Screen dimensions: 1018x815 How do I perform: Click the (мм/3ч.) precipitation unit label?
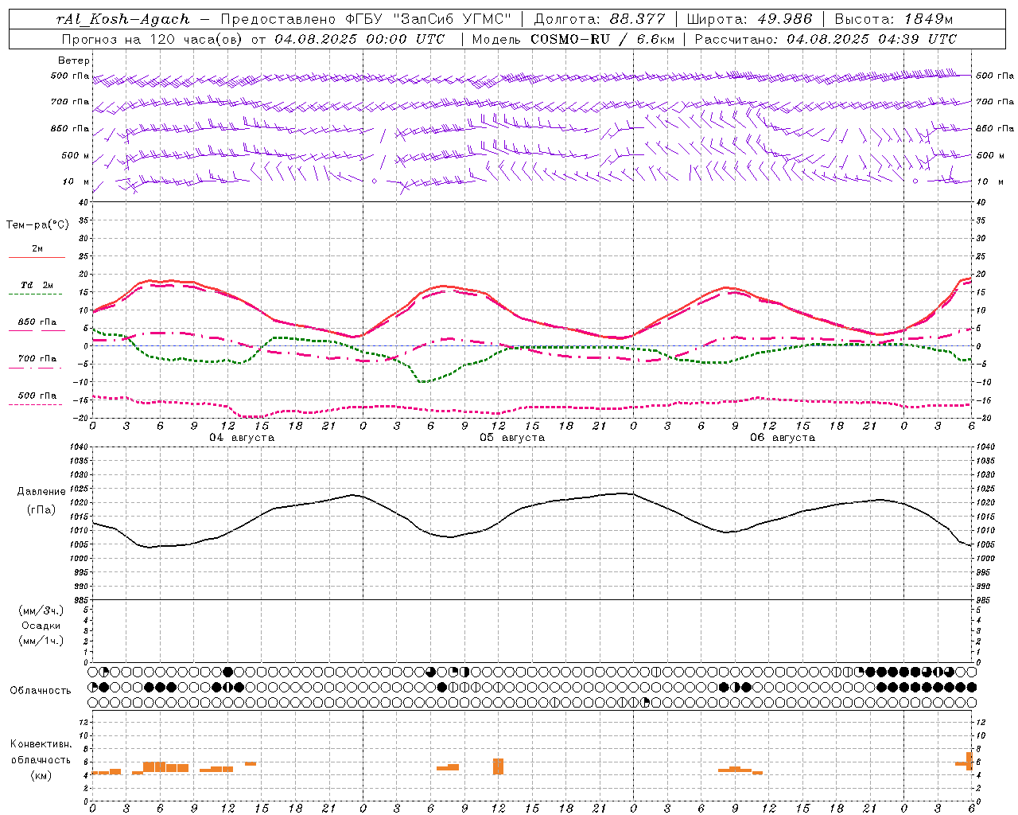point(41,610)
